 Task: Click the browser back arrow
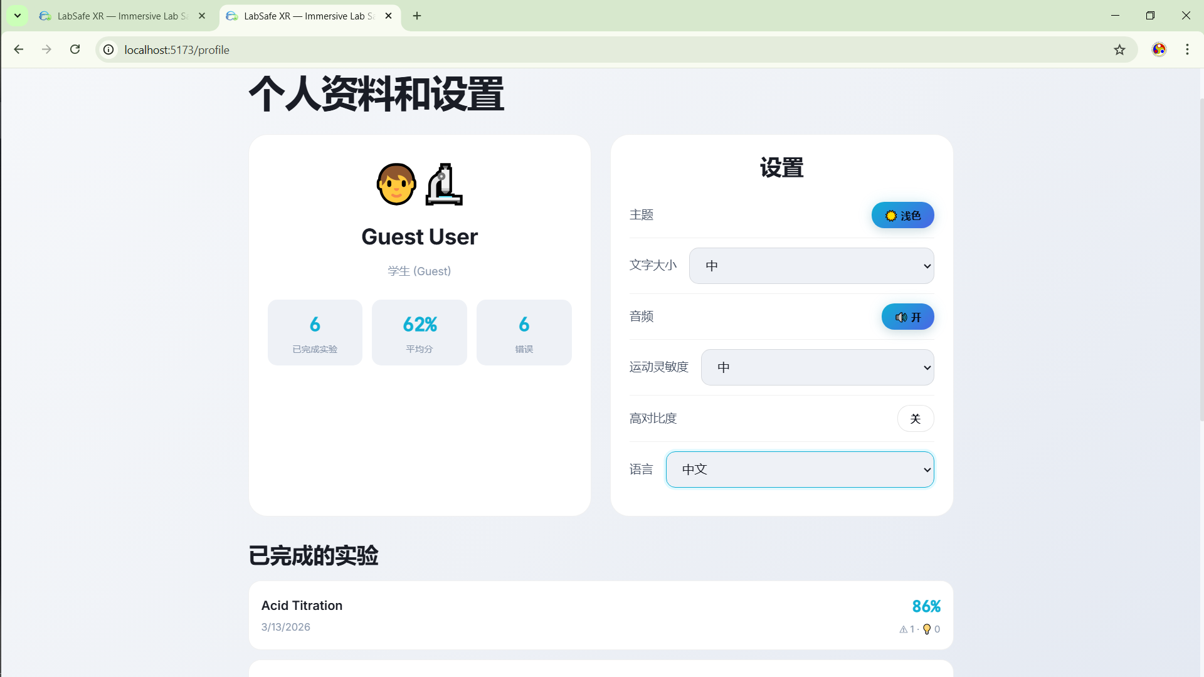[x=18, y=50]
